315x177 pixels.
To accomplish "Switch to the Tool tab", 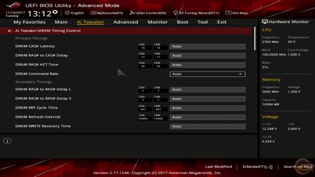I will [x=202, y=22].
